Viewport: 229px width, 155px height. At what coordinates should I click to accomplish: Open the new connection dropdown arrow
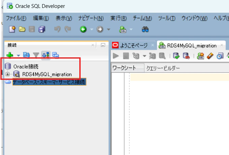coord(18,56)
